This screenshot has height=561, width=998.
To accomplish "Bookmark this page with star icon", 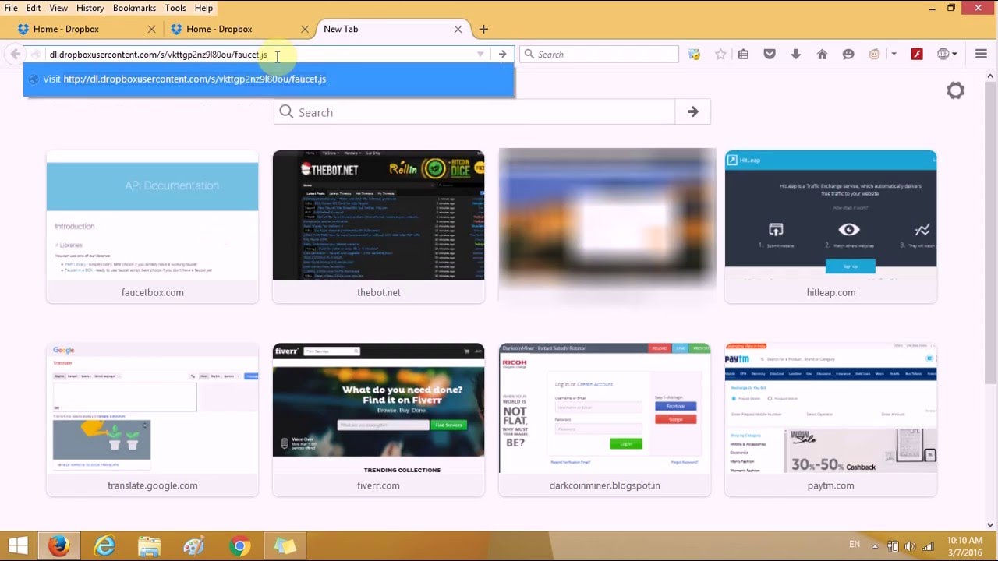I will 720,54.
